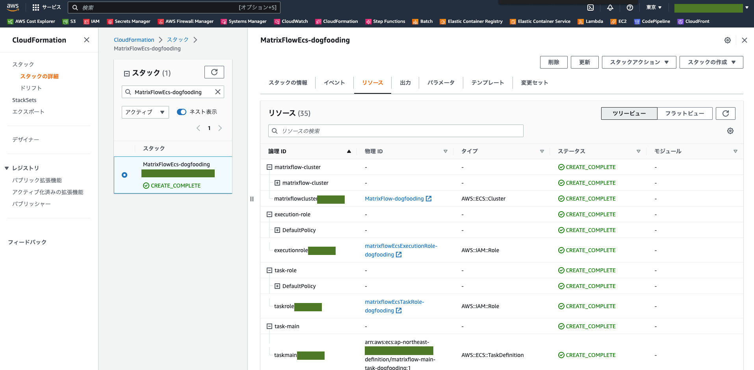Launch CloudShell from the top bar

(x=591, y=7)
